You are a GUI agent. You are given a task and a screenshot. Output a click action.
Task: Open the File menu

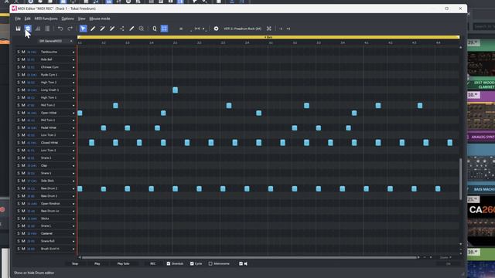pyautogui.click(x=18, y=19)
